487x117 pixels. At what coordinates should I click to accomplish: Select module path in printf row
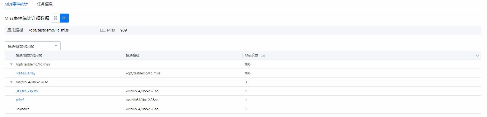(x=142, y=100)
